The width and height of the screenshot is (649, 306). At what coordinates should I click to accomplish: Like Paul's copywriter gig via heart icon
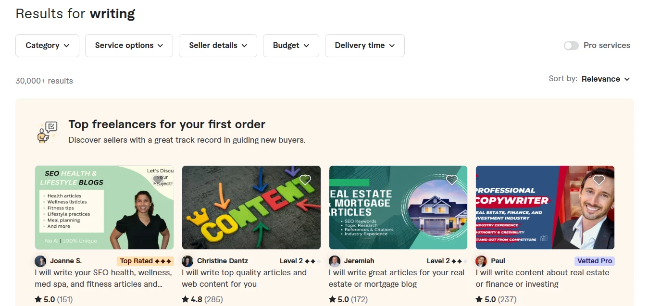point(599,180)
